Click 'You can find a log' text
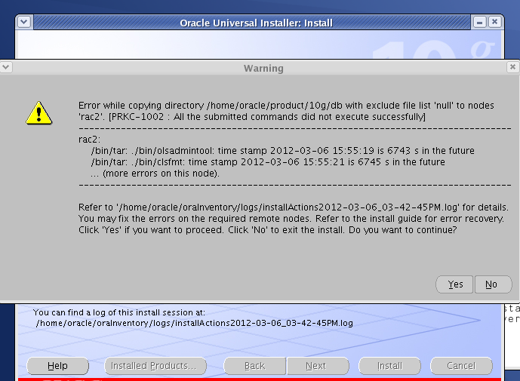This screenshot has height=381, width=520. pyautogui.click(x=119, y=312)
